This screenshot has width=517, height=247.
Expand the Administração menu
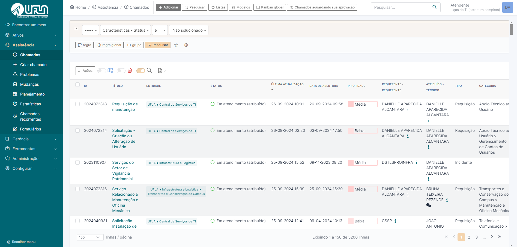(32, 159)
